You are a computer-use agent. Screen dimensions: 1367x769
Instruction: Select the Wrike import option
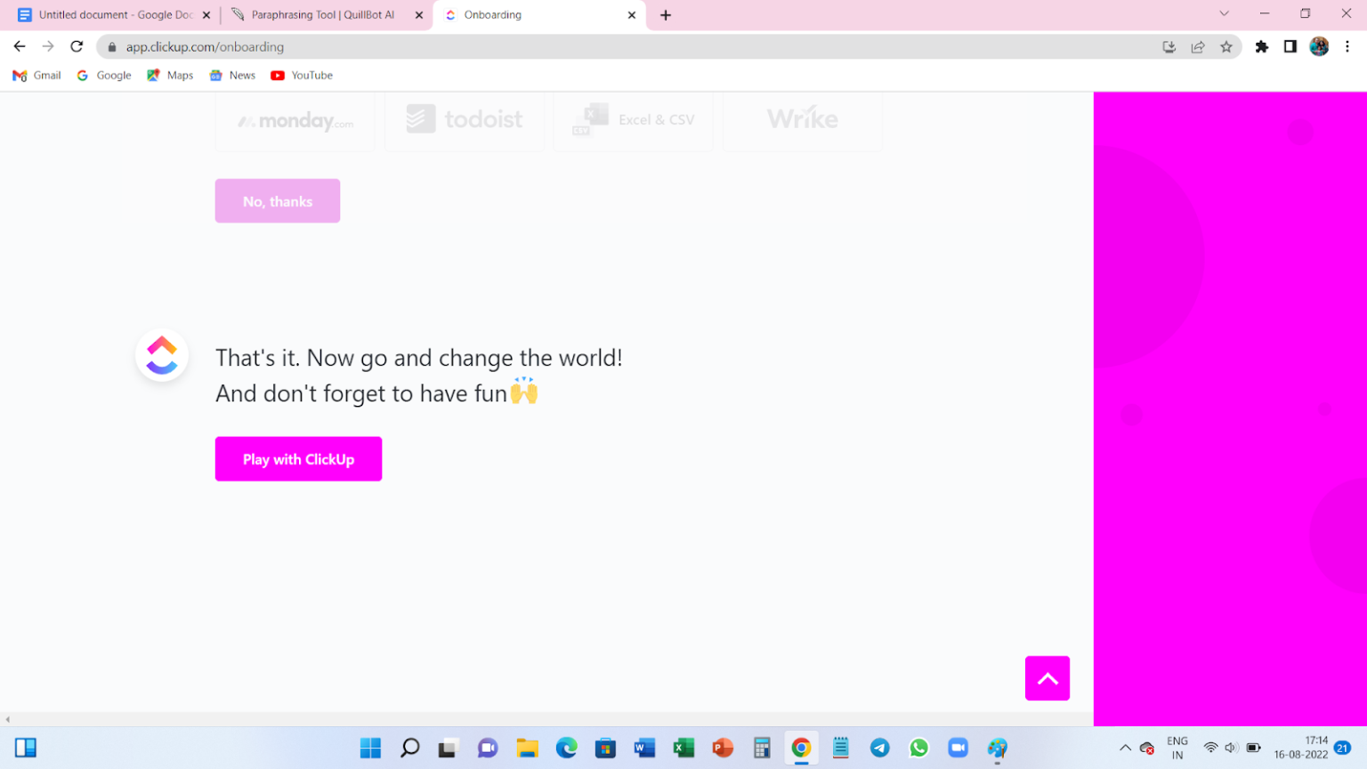(x=801, y=118)
